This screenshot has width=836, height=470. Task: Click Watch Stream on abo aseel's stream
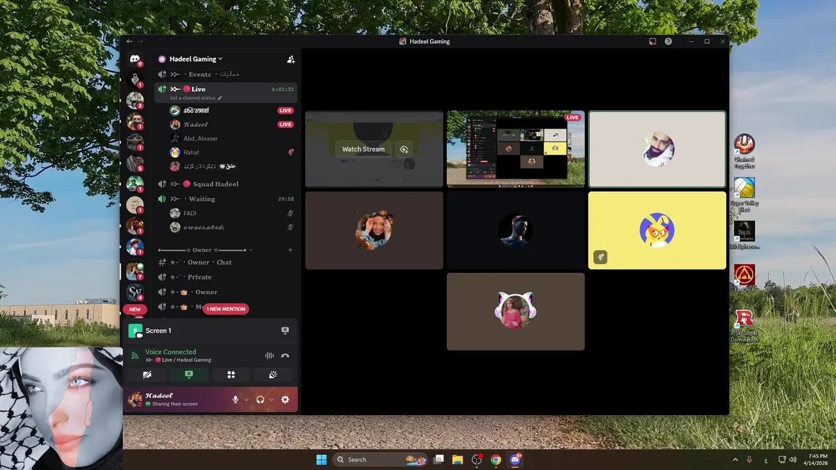coord(363,149)
